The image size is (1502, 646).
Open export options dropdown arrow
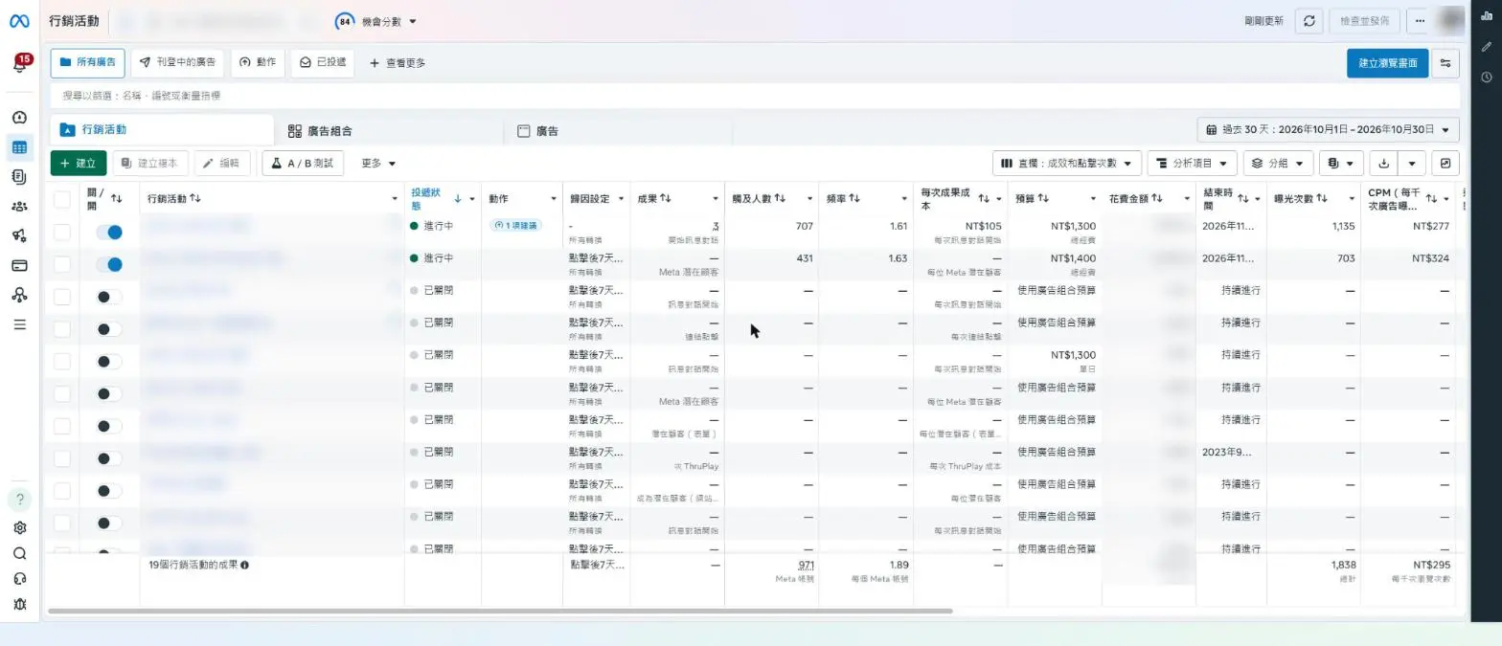1412,164
